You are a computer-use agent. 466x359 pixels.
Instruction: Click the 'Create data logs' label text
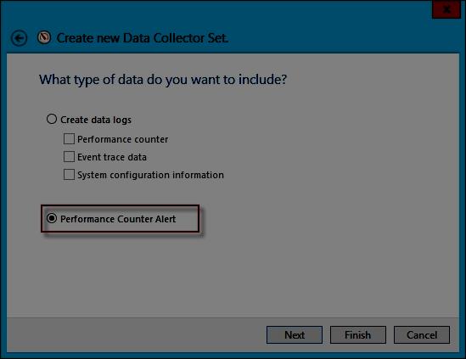point(96,120)
